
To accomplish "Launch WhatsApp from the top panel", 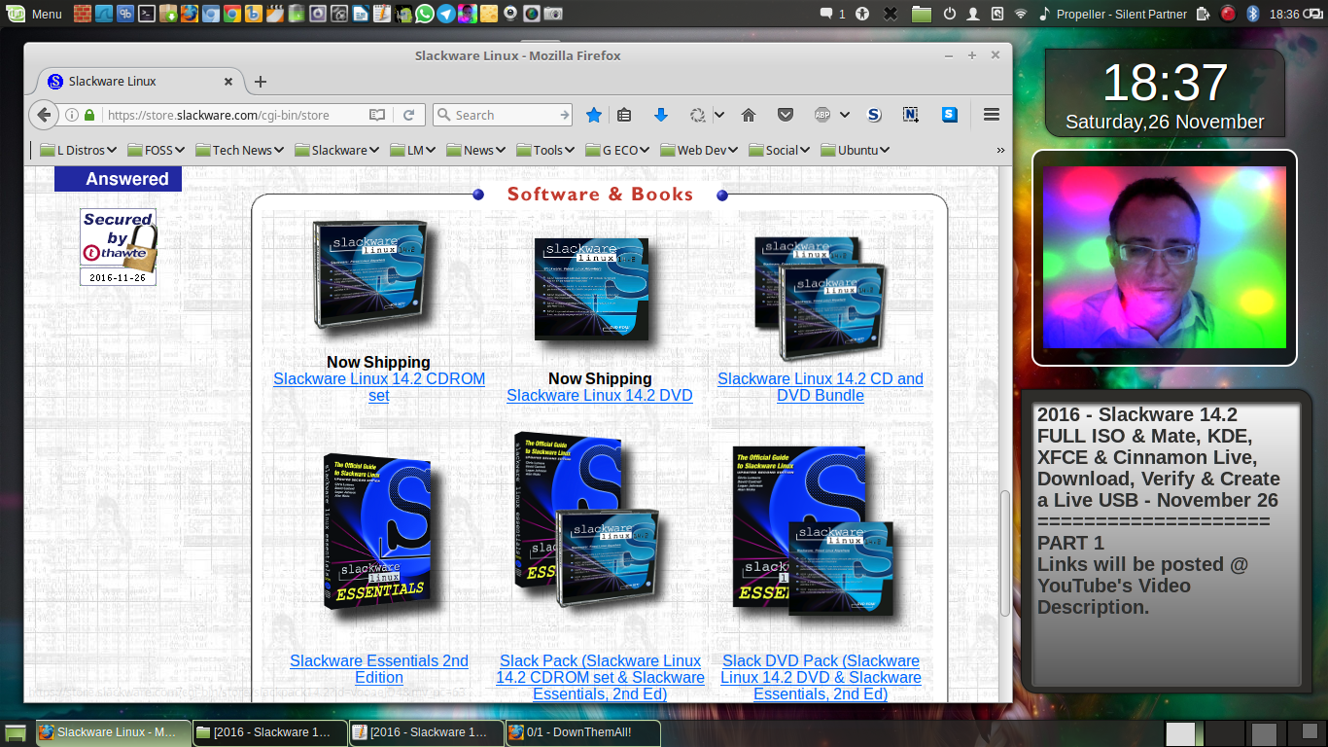I will (x=424, y=14).
